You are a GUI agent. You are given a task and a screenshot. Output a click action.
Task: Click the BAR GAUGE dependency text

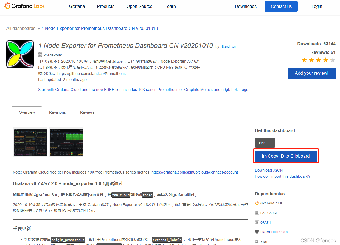(x=269, y=213)
